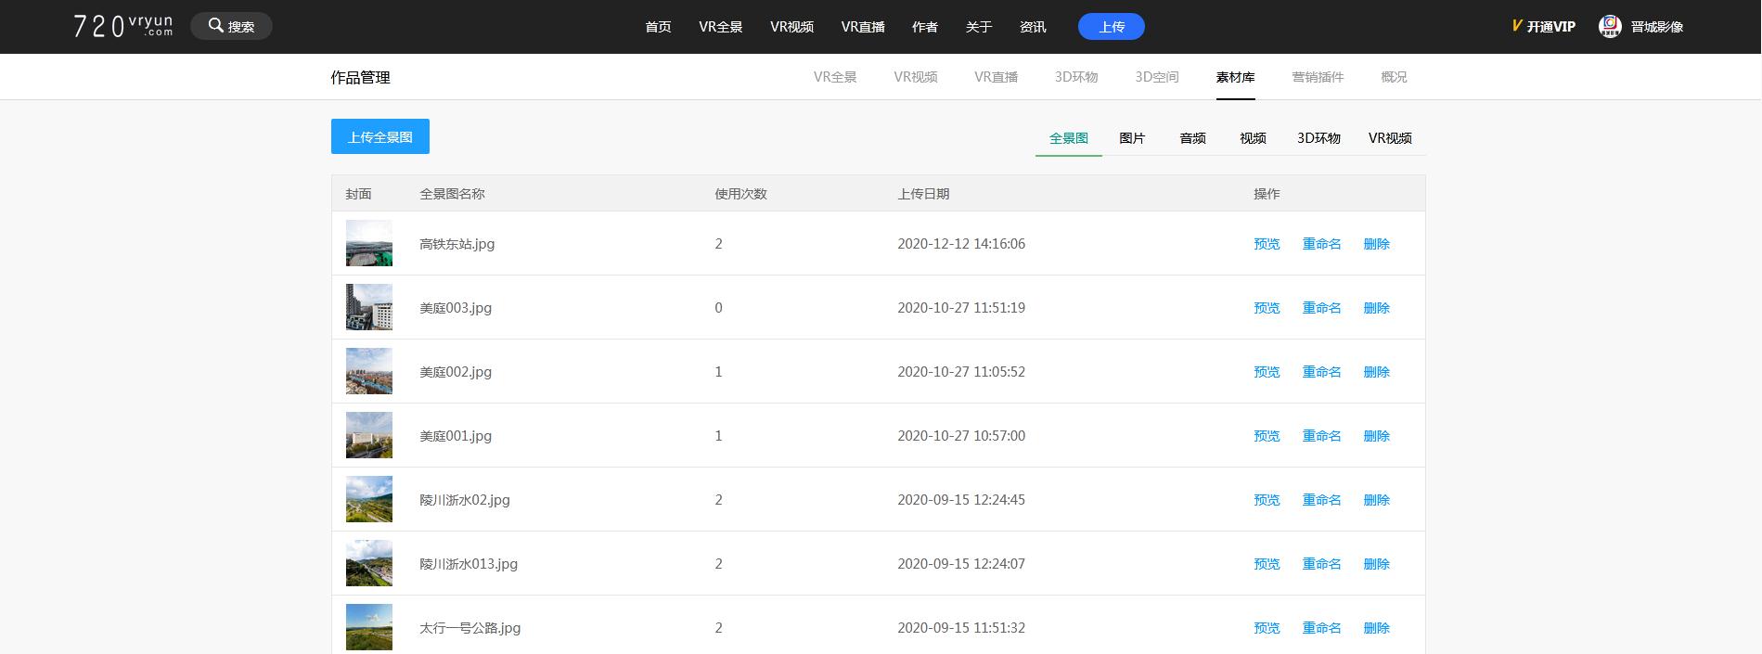Open VR直播 in the top navigation menu
This screenshot has width=1762, height=654.
tap(862, 27)
